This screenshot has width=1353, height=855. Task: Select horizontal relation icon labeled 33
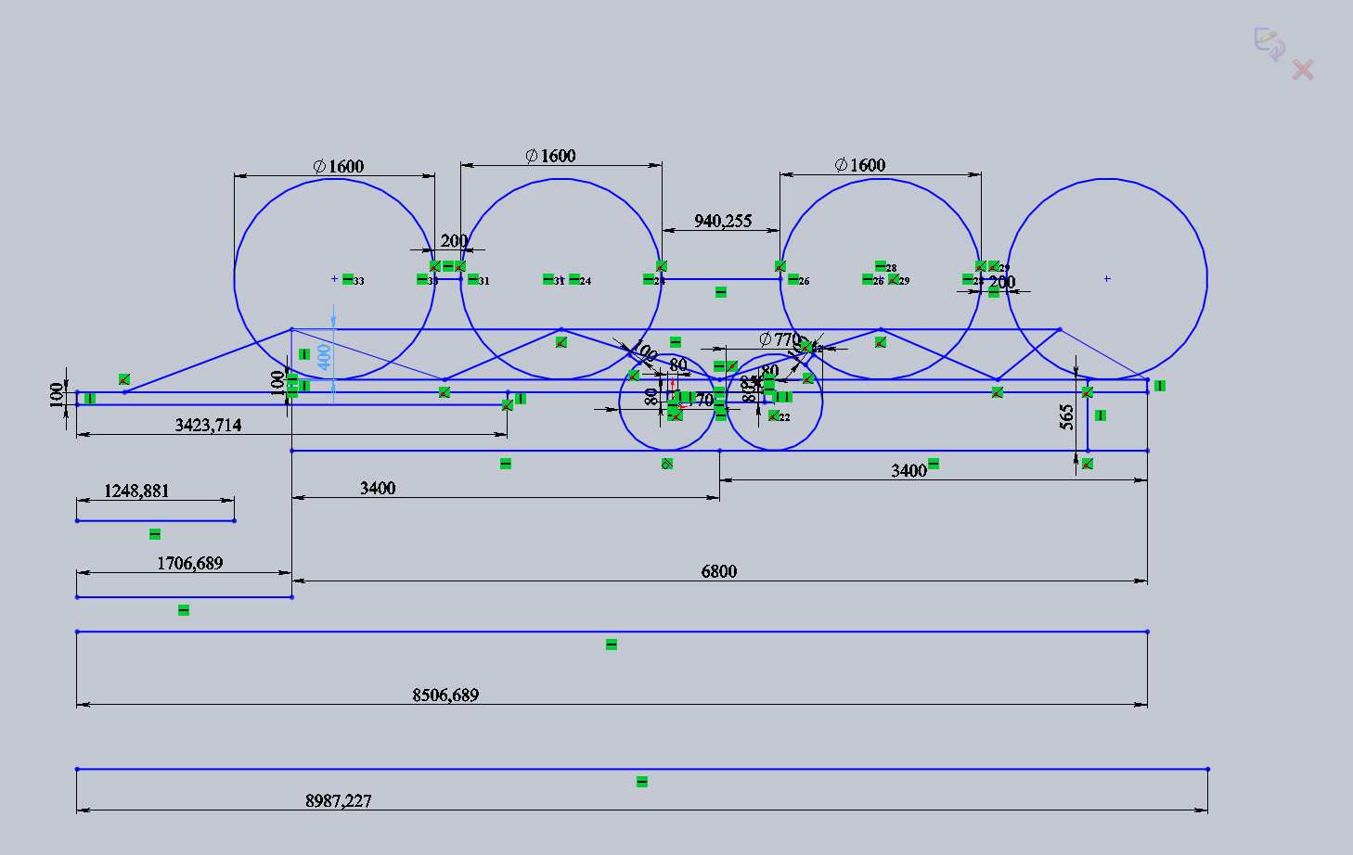[x=348, y=279]
